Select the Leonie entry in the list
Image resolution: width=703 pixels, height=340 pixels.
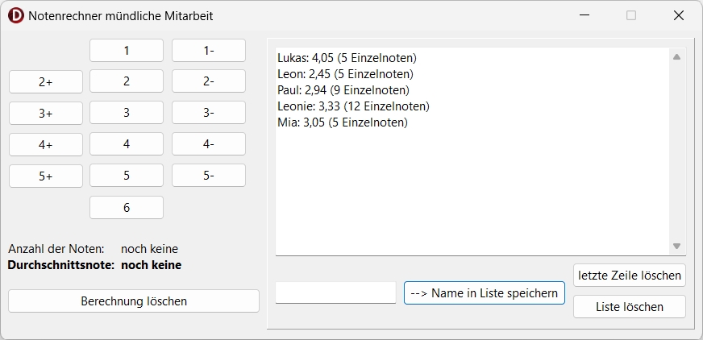click(353, 106)
